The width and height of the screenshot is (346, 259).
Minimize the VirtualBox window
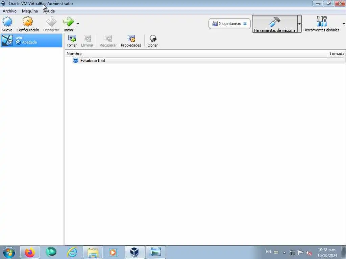(x=318, y=3)
